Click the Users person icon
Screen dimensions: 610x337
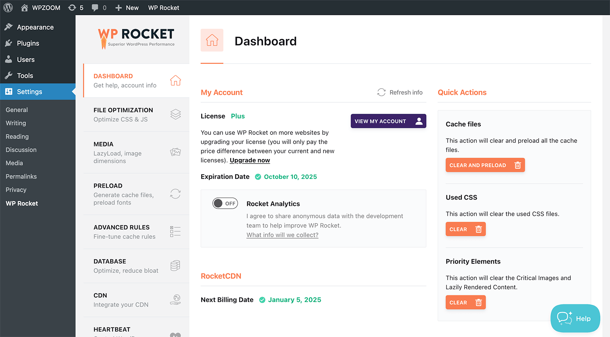point(8,59)
